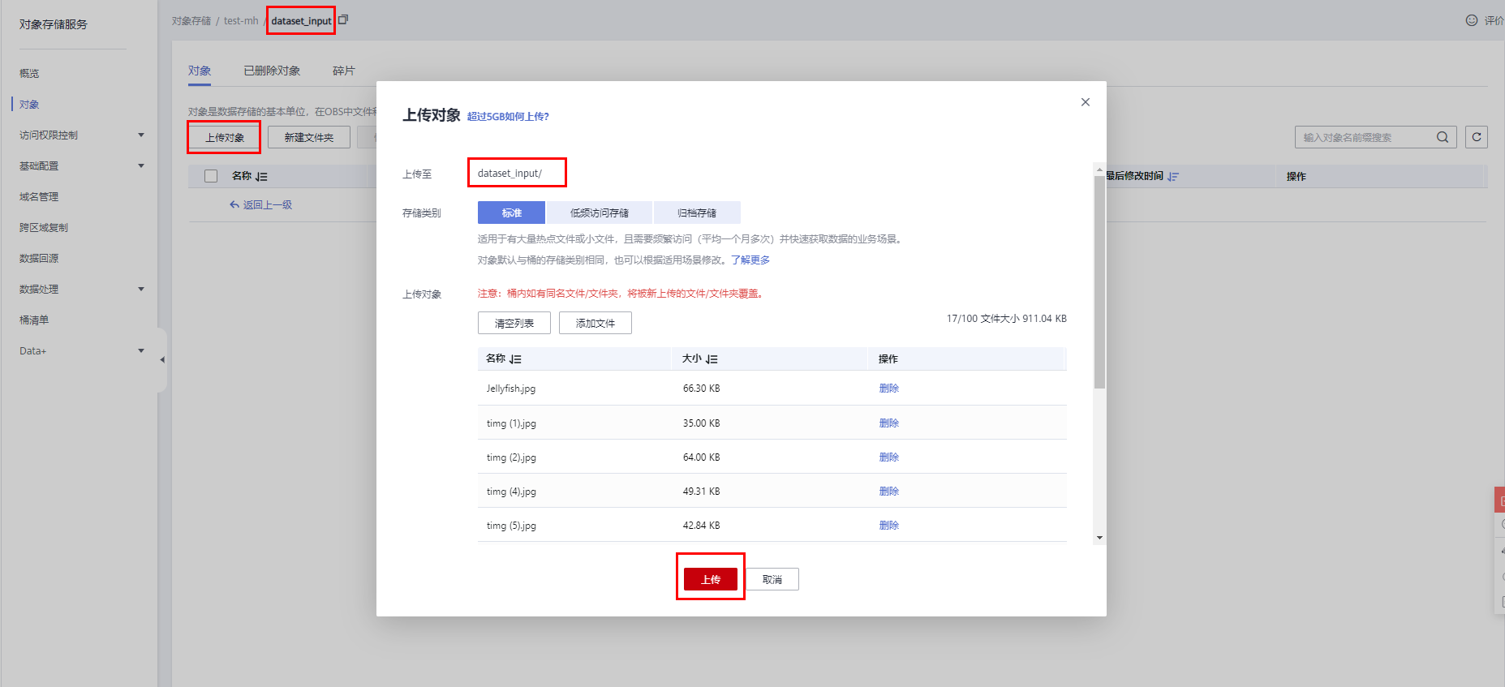Delete Jellyfish.jpg from the upload list

click(x=889, y=389)
